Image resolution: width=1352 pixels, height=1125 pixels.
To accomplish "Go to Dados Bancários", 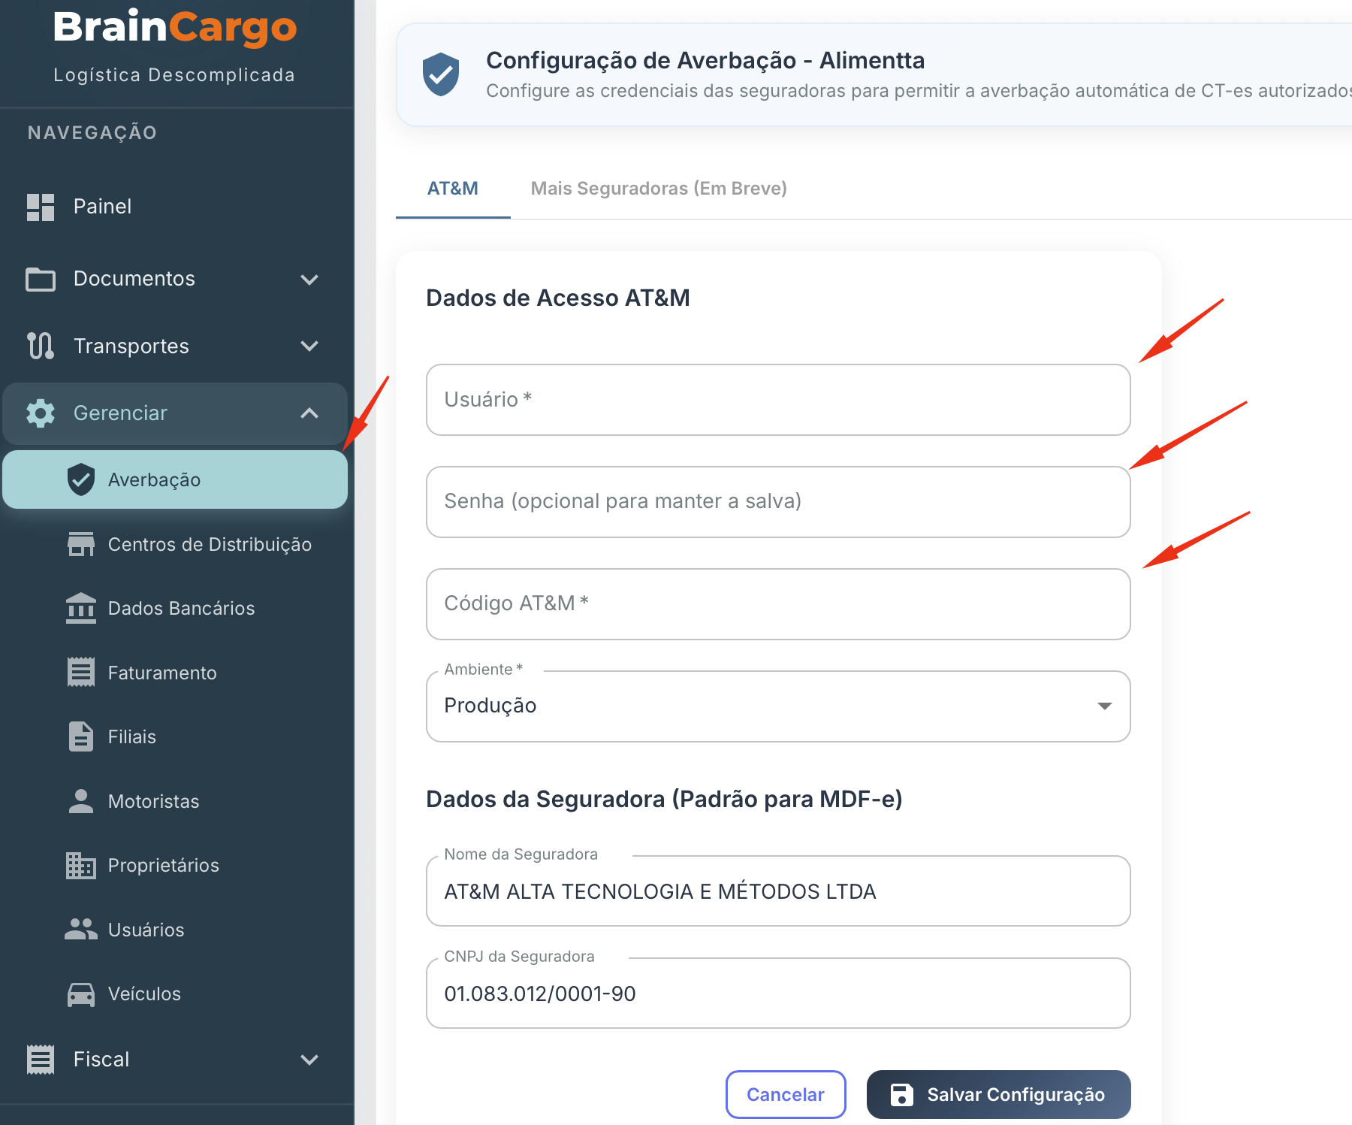I will pos(175,608).
